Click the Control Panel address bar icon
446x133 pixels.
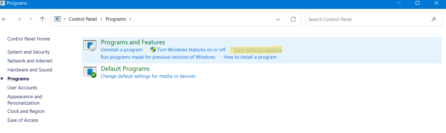point(58,19)
